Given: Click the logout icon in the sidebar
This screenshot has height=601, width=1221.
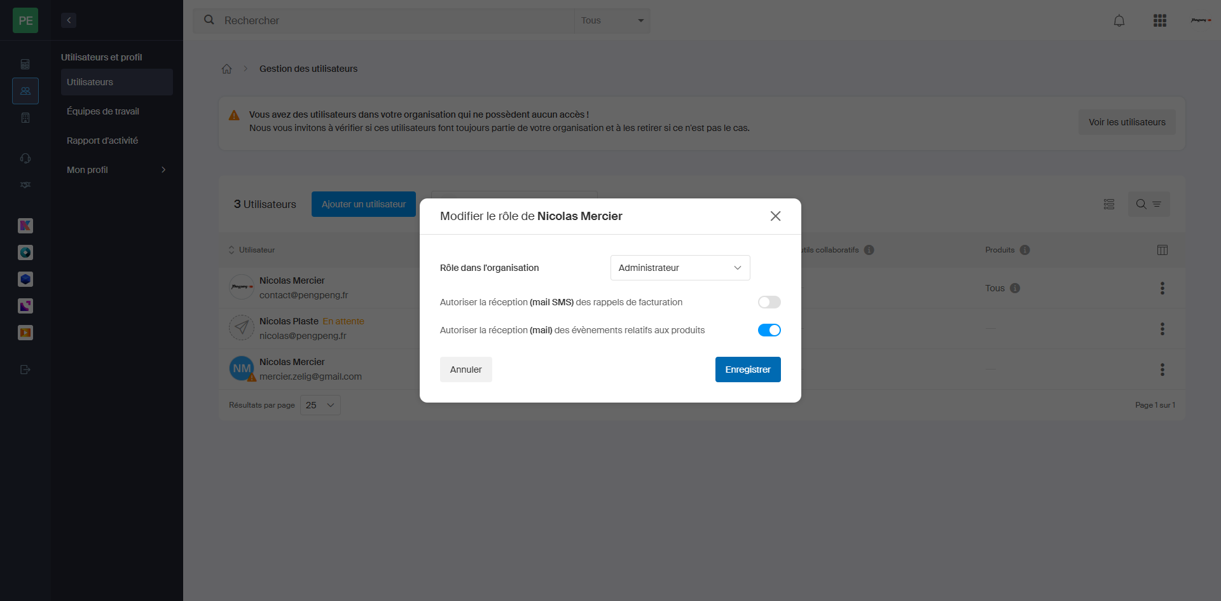Looking at the screenshot, I should [25, 370].
